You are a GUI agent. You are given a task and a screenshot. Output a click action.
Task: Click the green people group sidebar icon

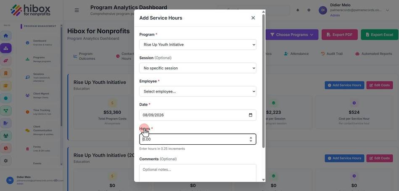5,136
